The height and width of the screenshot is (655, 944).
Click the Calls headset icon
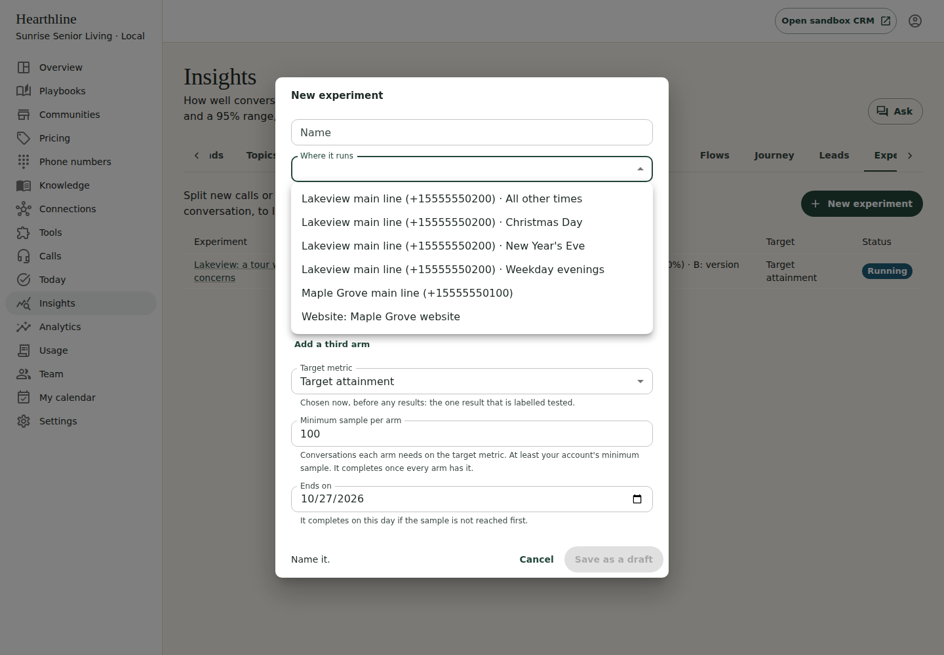point(24,256)
